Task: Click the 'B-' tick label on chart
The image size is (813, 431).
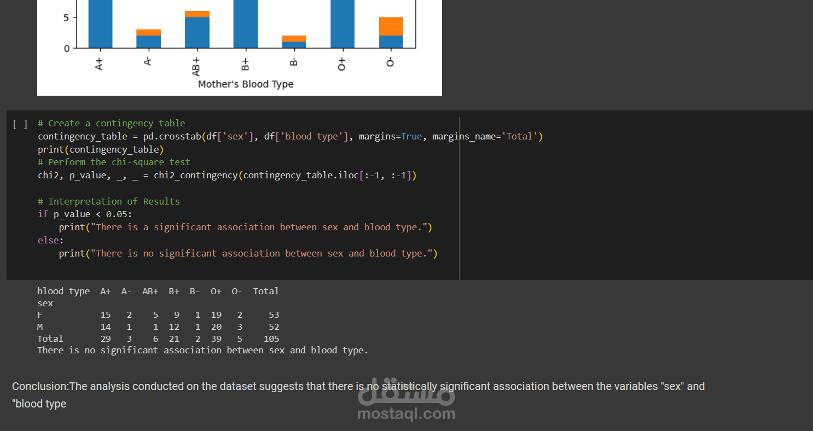Action: point(293,62)
